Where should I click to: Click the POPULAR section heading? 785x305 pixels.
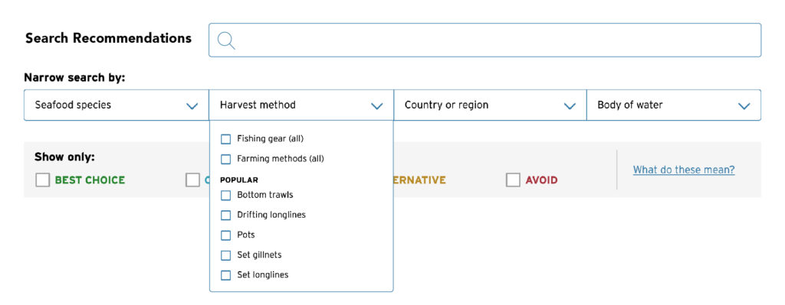click(x=239, y=180)
